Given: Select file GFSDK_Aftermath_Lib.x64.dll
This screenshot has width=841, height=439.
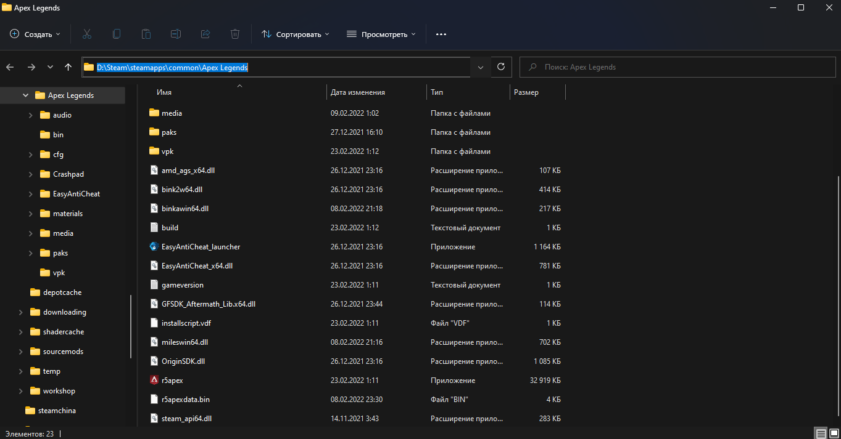Looking at the screenshot, I should 208,304.
